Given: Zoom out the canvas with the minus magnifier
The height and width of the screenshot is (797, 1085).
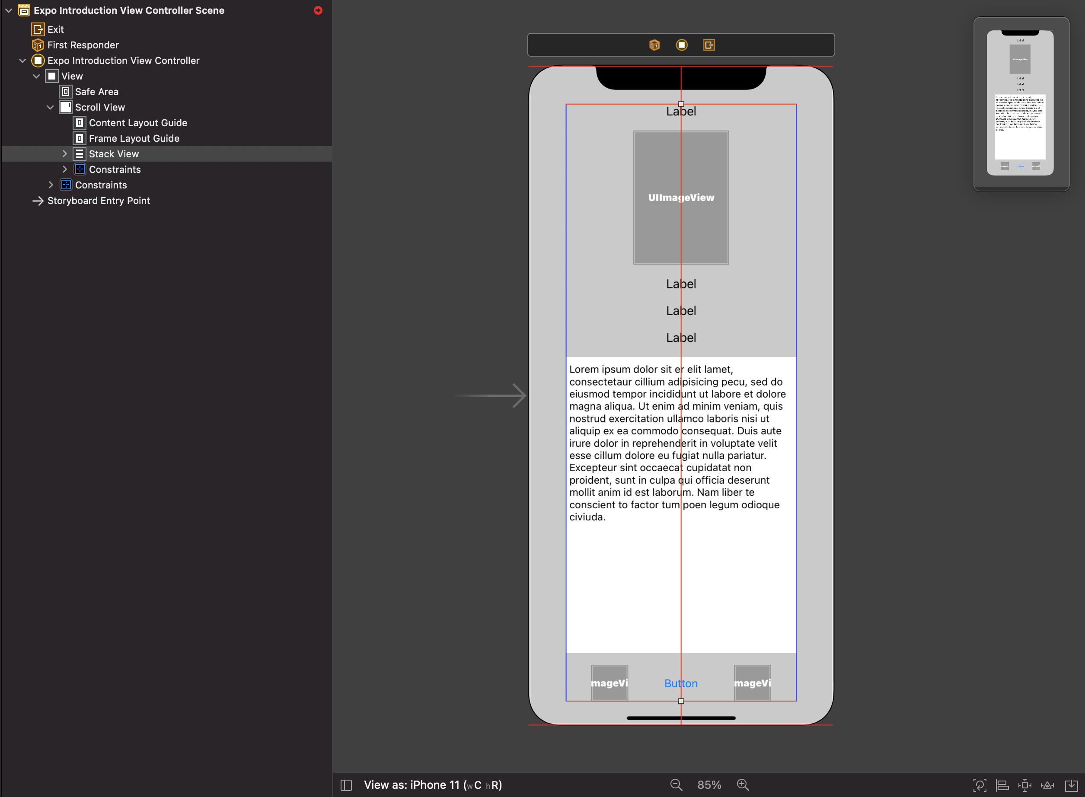Looking at the screenshot, I should (x=676, y=785).
